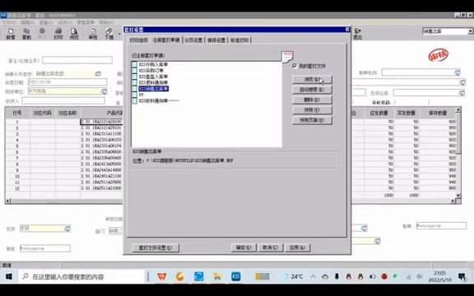Click the 套打文件设置 button
The height and width of the screenshot is (296, 474).
coord(156,247)
